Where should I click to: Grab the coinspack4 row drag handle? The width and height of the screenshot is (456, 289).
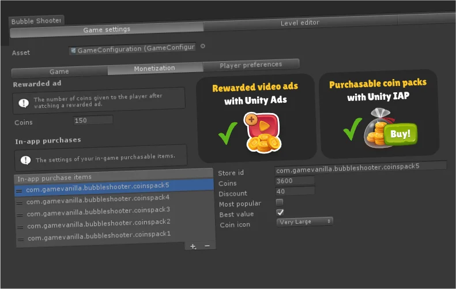[x=20, y=203]
